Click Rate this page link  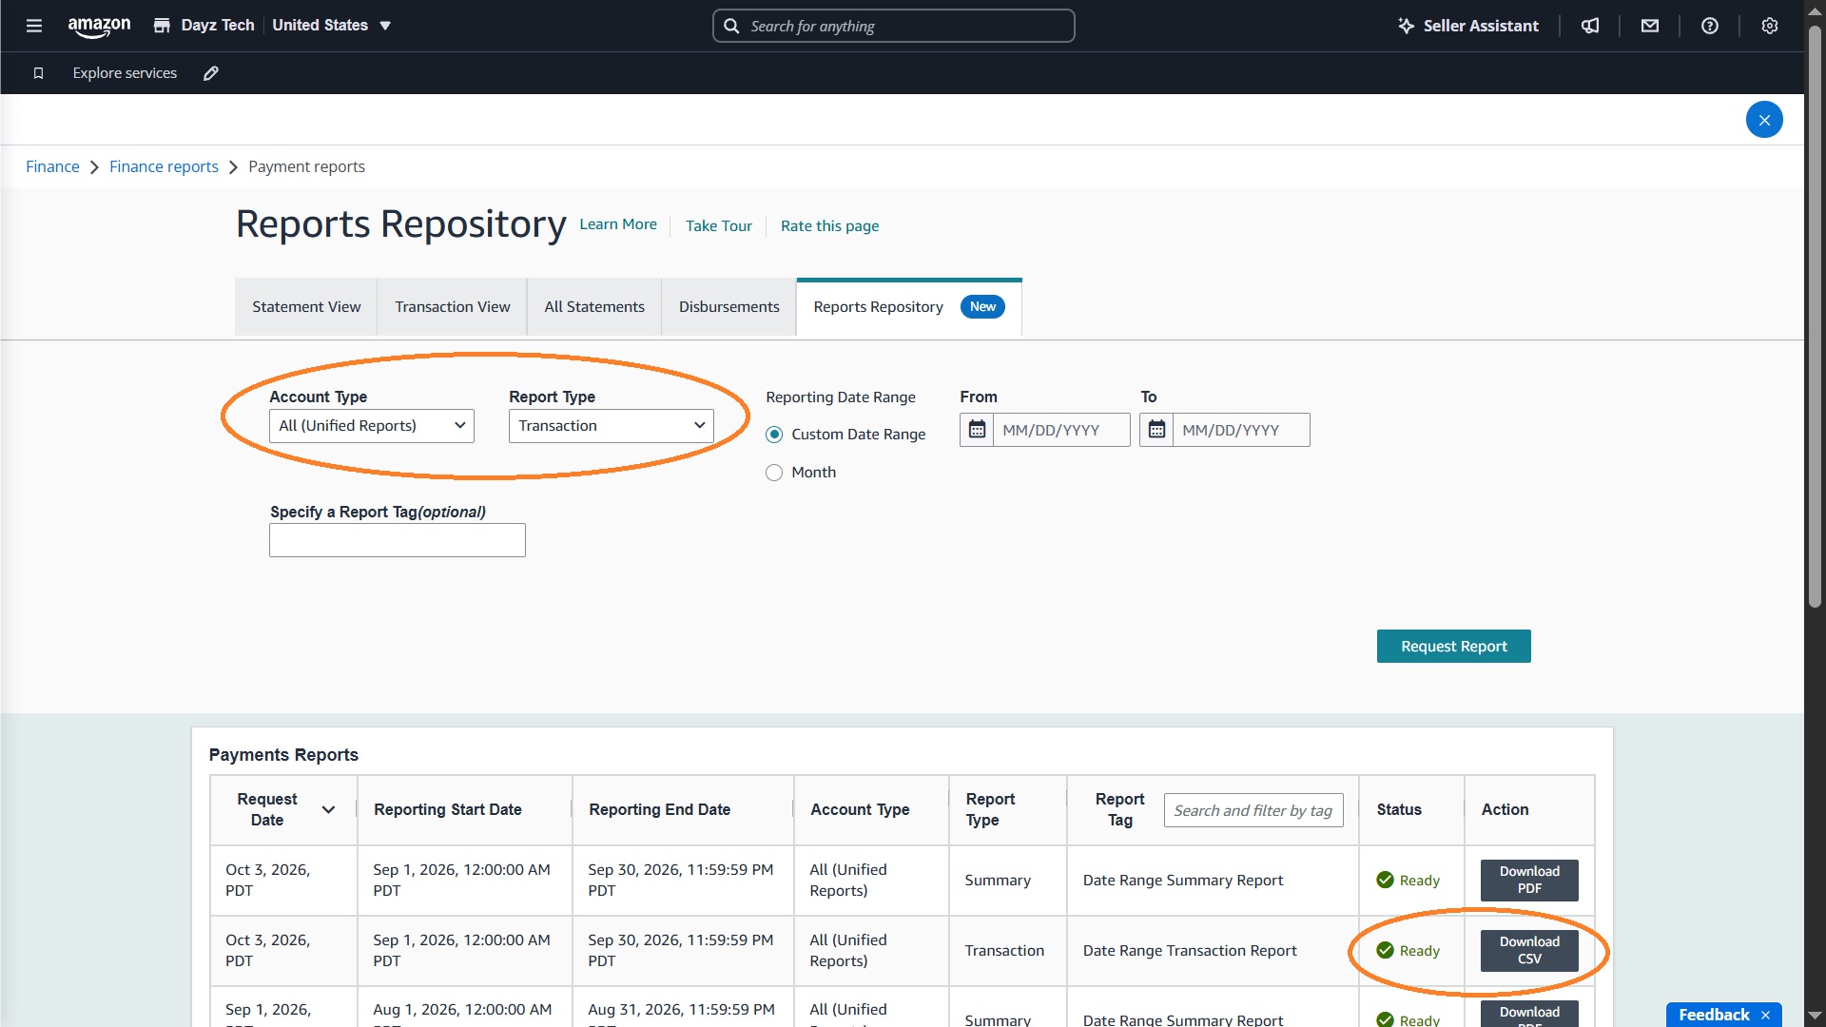click(829, 226)
